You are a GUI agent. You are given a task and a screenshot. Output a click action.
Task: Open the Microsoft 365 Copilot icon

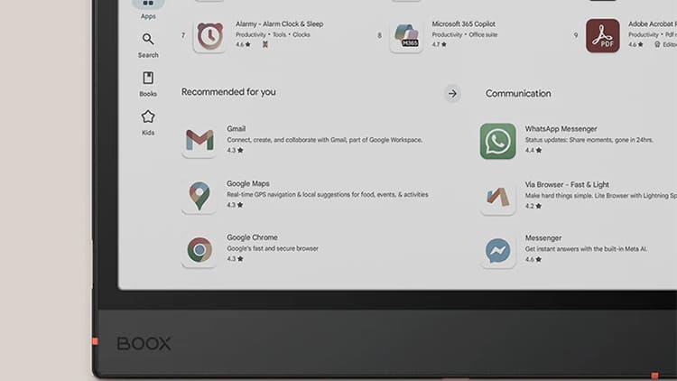click(x=406, y=35)
